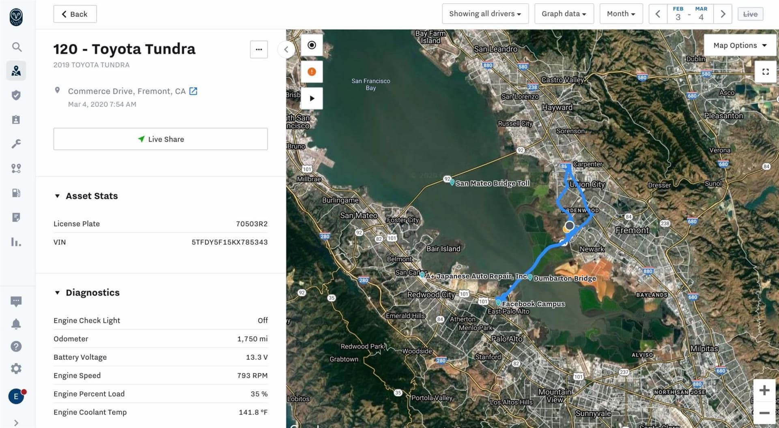The image size is (779, 428).
Task: Click the Live Share button
Action: pos(161,139)
